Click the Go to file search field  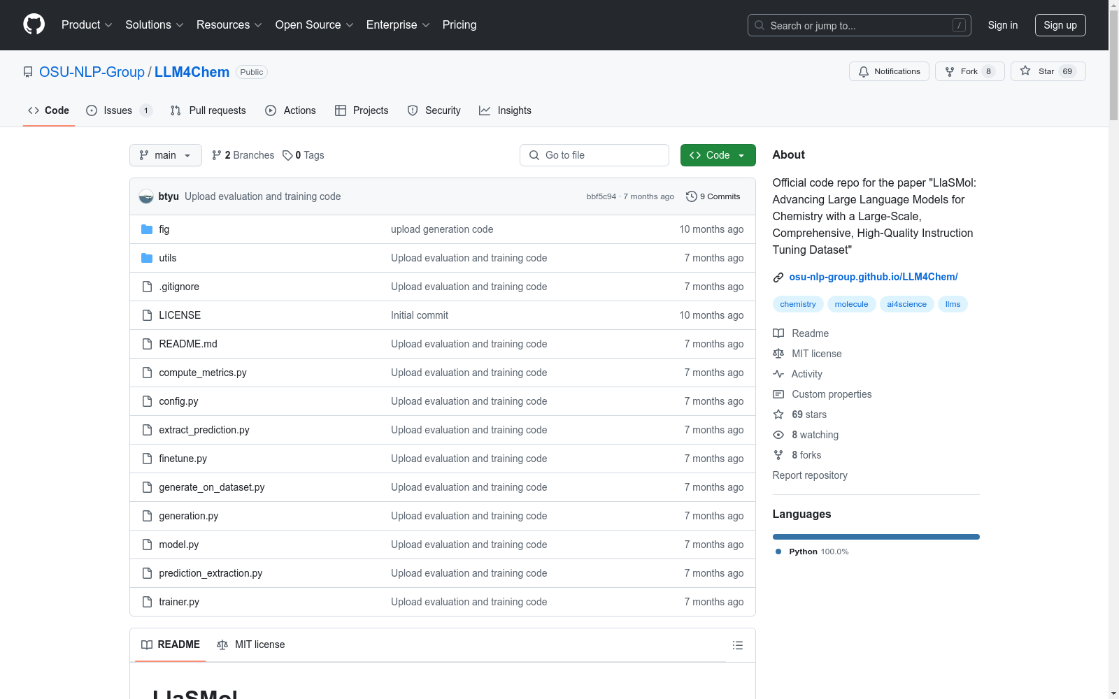pos(594,155)
